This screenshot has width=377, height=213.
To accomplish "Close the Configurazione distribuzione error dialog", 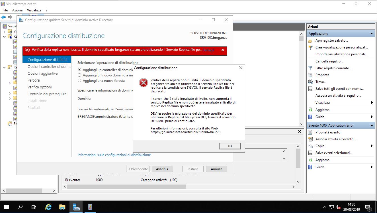I will (x=240, y=68).
